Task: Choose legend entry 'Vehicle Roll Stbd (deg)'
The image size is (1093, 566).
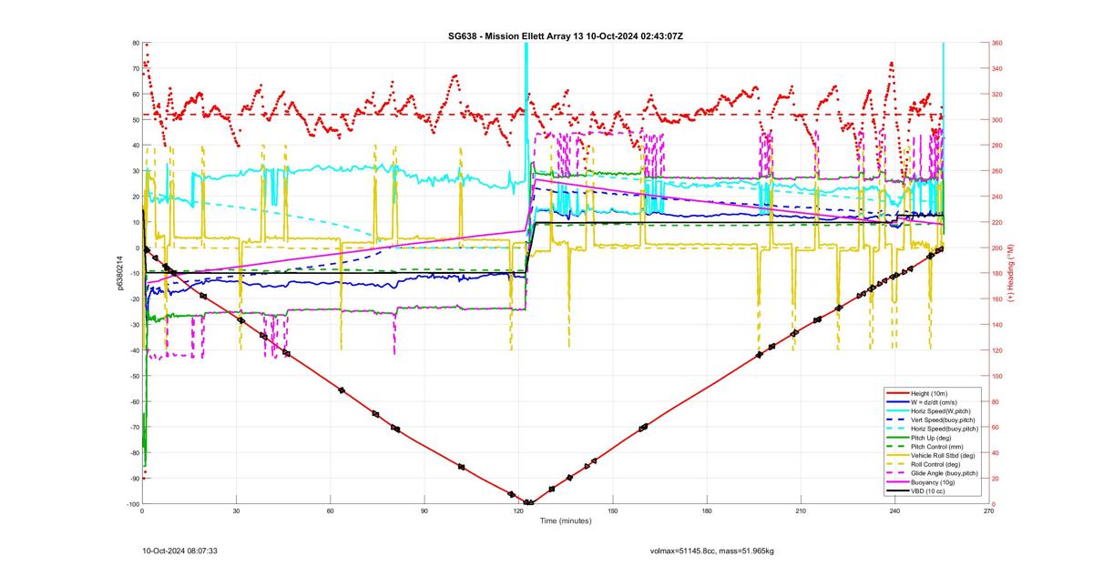Action: click(945, 455)
